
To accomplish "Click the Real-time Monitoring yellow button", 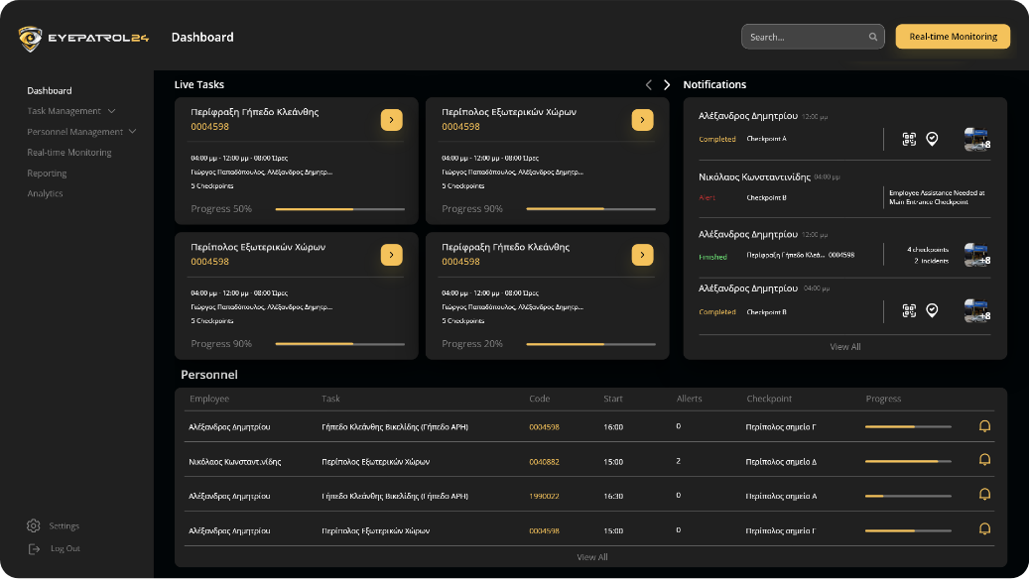I will [x=953, y=37].
